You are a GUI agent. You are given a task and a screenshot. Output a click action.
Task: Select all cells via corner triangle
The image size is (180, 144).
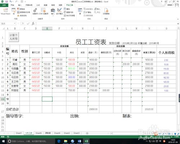pos(4,28)
